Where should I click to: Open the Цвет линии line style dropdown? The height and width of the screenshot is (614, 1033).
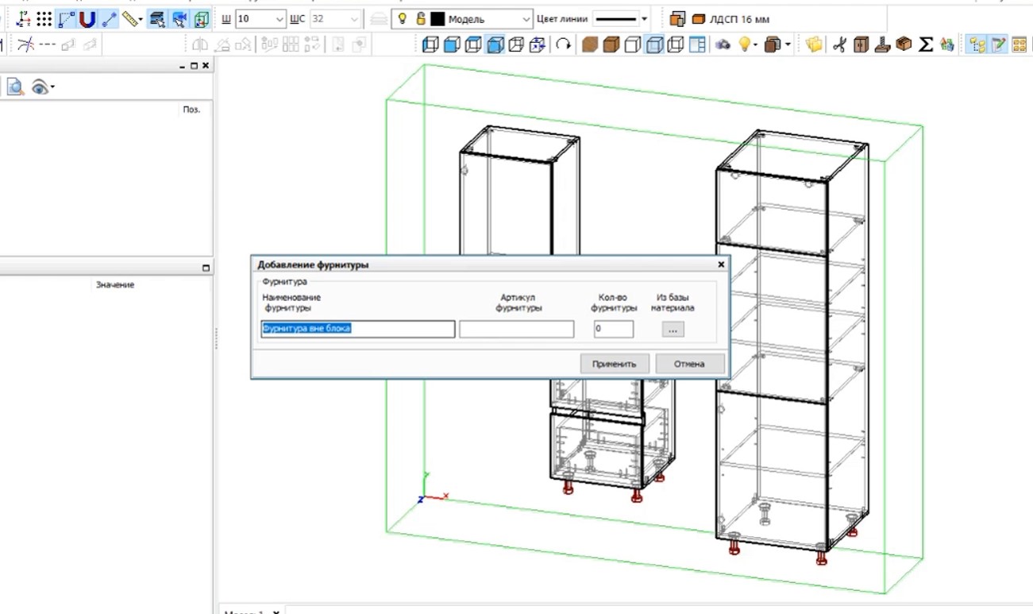[x=644, y=19]
